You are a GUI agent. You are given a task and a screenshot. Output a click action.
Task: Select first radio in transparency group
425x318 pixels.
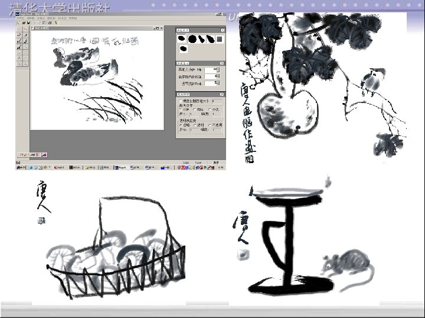(181, 125)
